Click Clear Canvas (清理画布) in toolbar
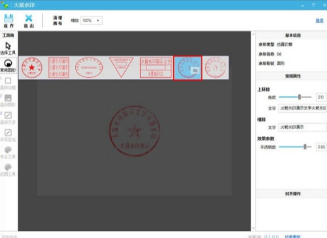This screenshot has height=238, width=327. click(x=58, y=21)
